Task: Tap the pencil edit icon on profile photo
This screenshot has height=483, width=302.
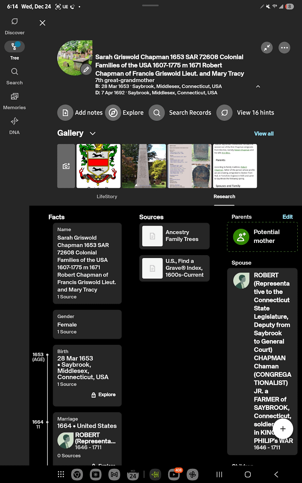Action: coord(86,69)
